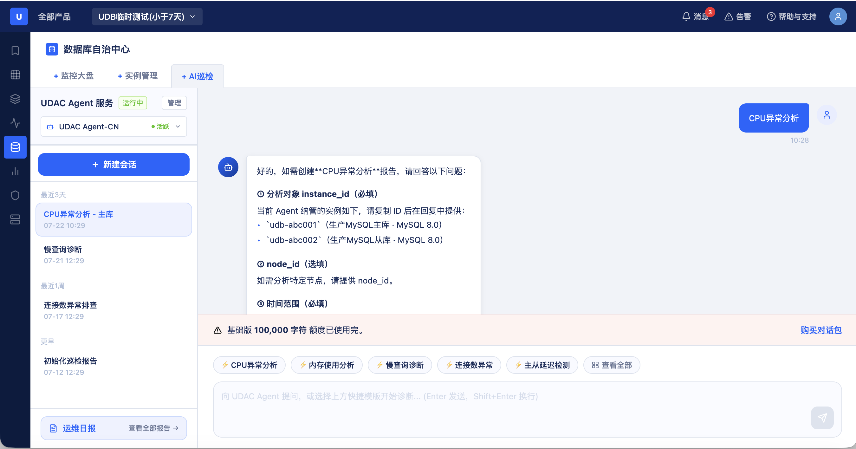
Task: Open conversation 连接数异常排查
Action: tap(114, 311)
